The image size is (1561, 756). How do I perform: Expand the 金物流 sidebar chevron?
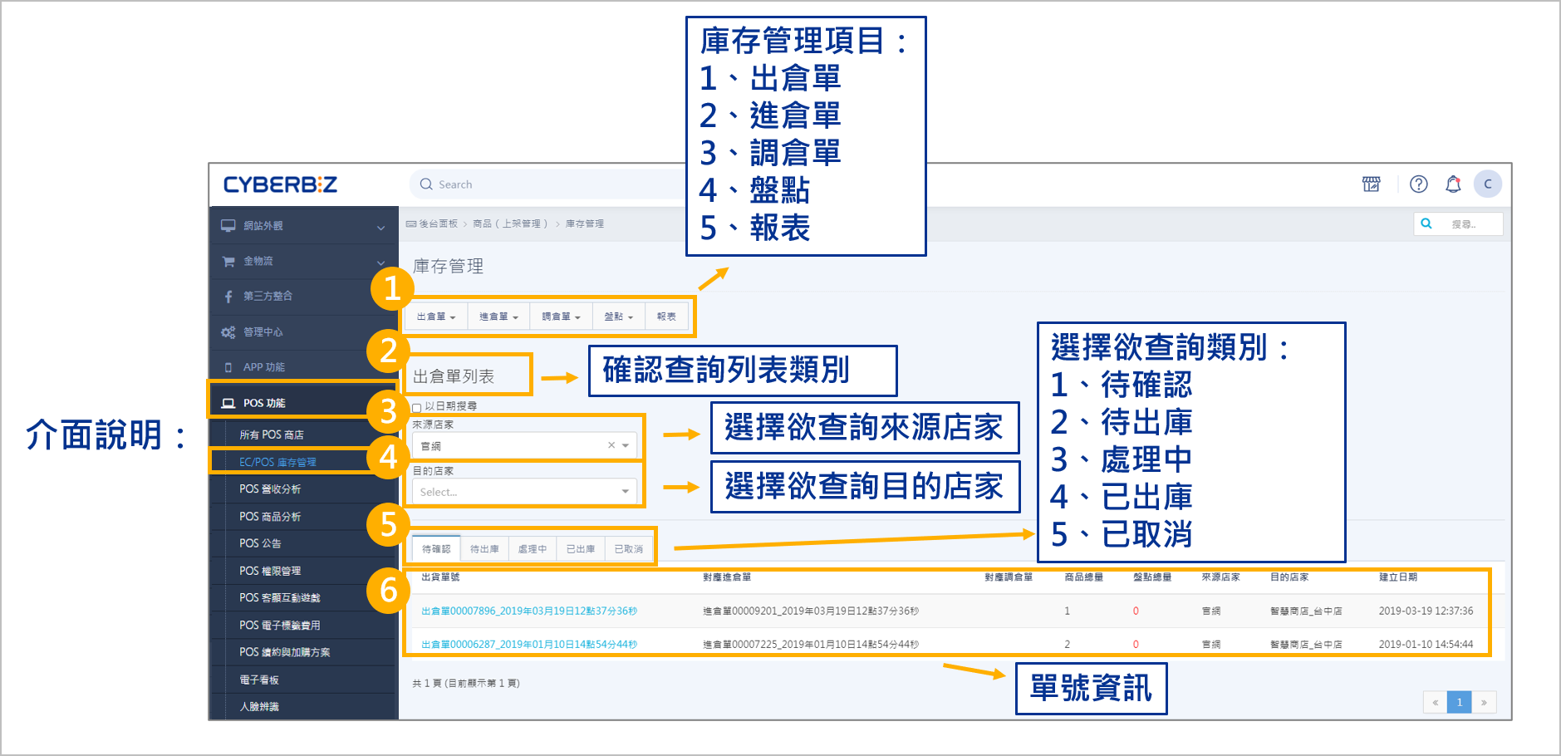[380, 263]
